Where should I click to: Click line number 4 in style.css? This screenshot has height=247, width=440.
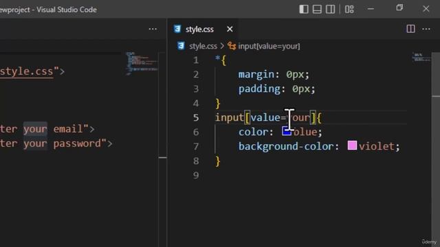tap(196, 104)
